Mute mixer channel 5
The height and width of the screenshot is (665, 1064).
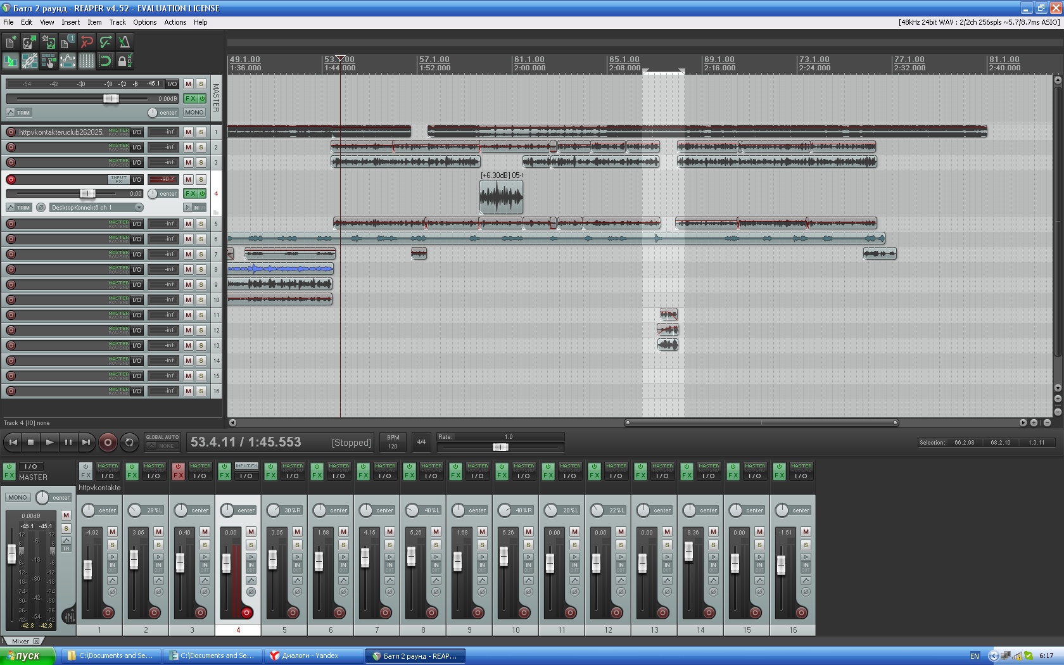[297, 531]
